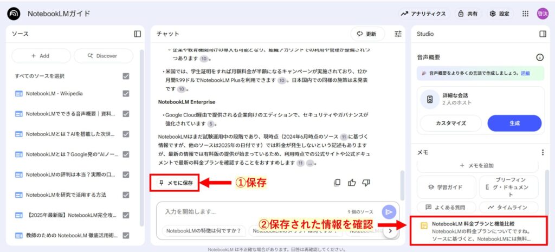Toggle checkbox for NotebookLMとは？AIを搭載した次世 source
555x252 pixels.
pyautogui.click(x=126, y=134)
